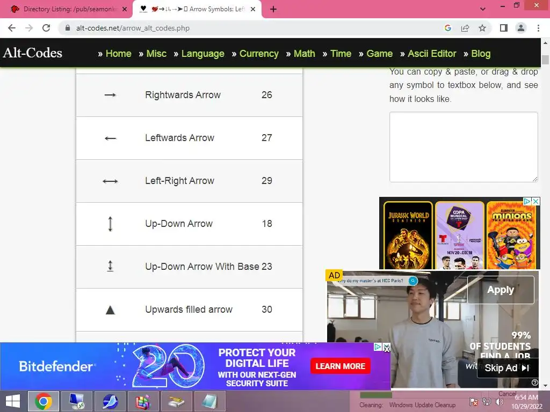Screen dimensions: 550x412
Task: Skip the video ad
Action: click(x=507, y=368)
